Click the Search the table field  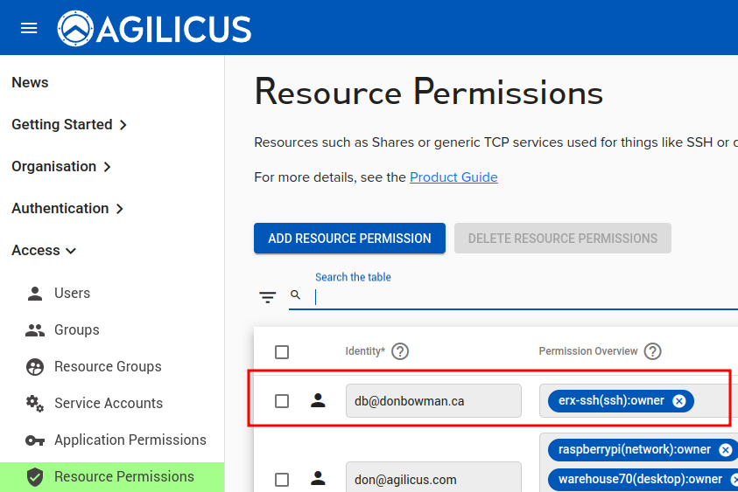click(517, 296)
